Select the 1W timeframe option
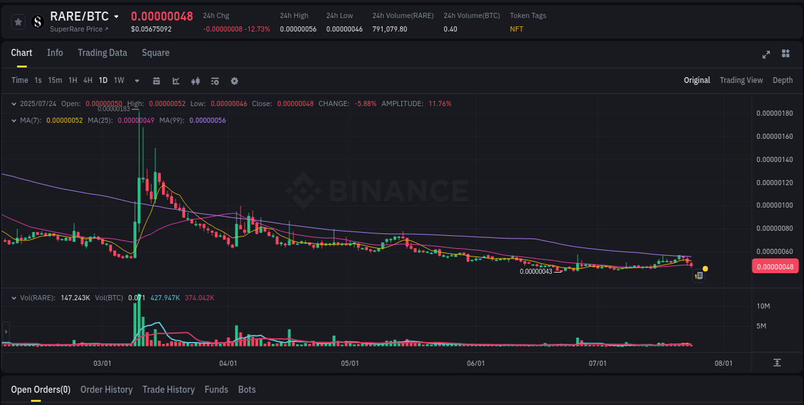 click(x=118, y=80)
